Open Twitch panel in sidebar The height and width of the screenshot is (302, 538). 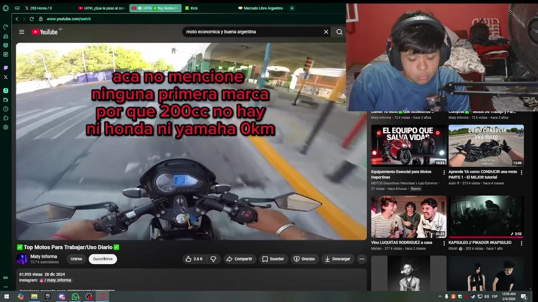pos(5,68)
